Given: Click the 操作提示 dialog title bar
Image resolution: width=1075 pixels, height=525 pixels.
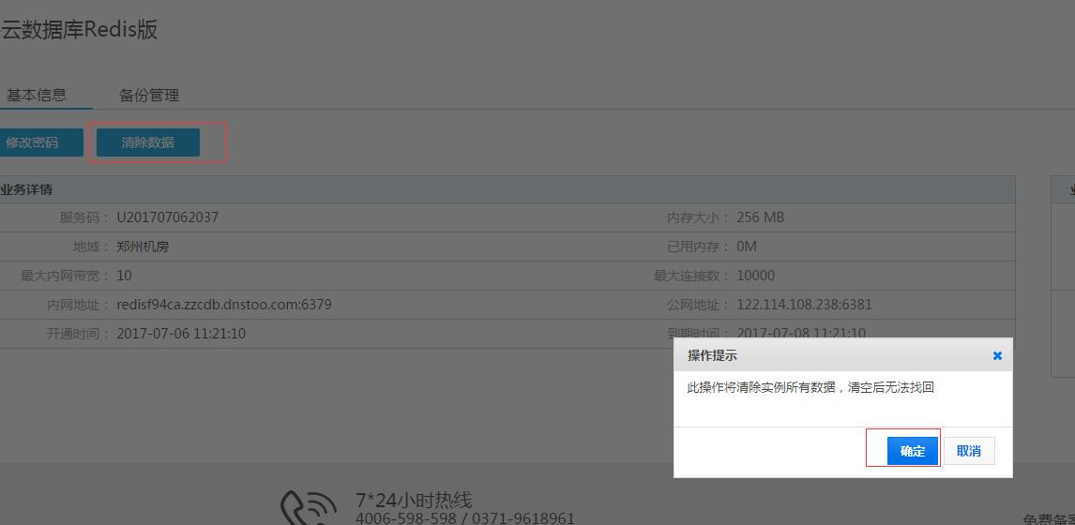Looking at the screenshot, I should (x=825, y=356).
